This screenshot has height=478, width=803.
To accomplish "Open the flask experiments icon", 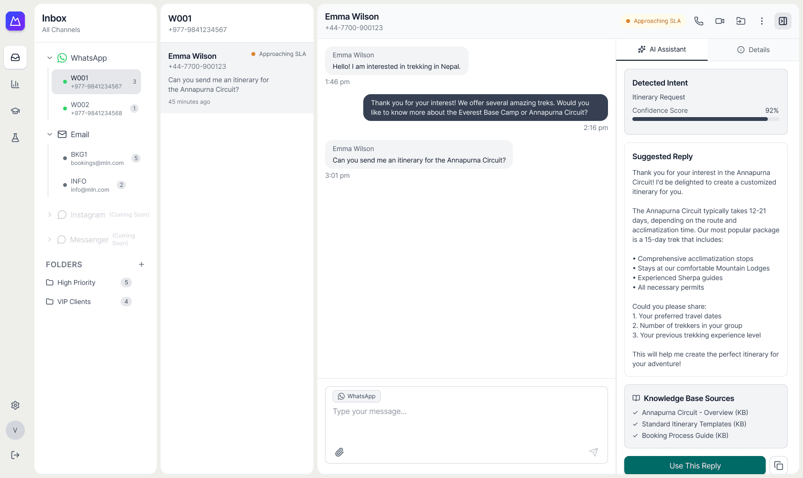I will pyautogui.click(x=15, y=138).
